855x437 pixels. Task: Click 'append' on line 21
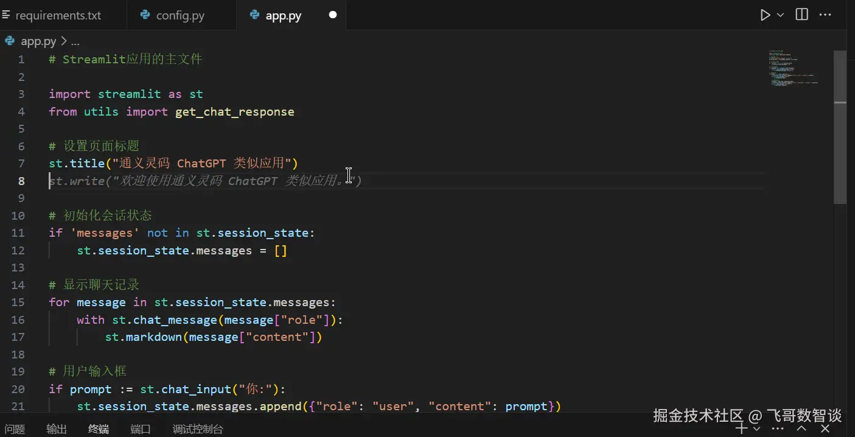(x=281, y=407)
